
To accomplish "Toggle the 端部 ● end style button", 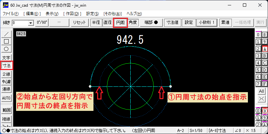I will pyautogui.click(x=151, y=22).
